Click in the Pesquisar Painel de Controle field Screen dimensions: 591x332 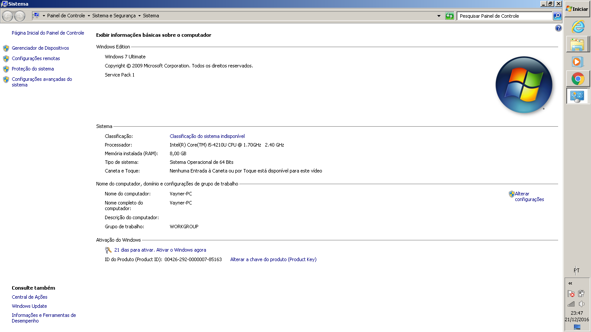[x=504, y=16]
